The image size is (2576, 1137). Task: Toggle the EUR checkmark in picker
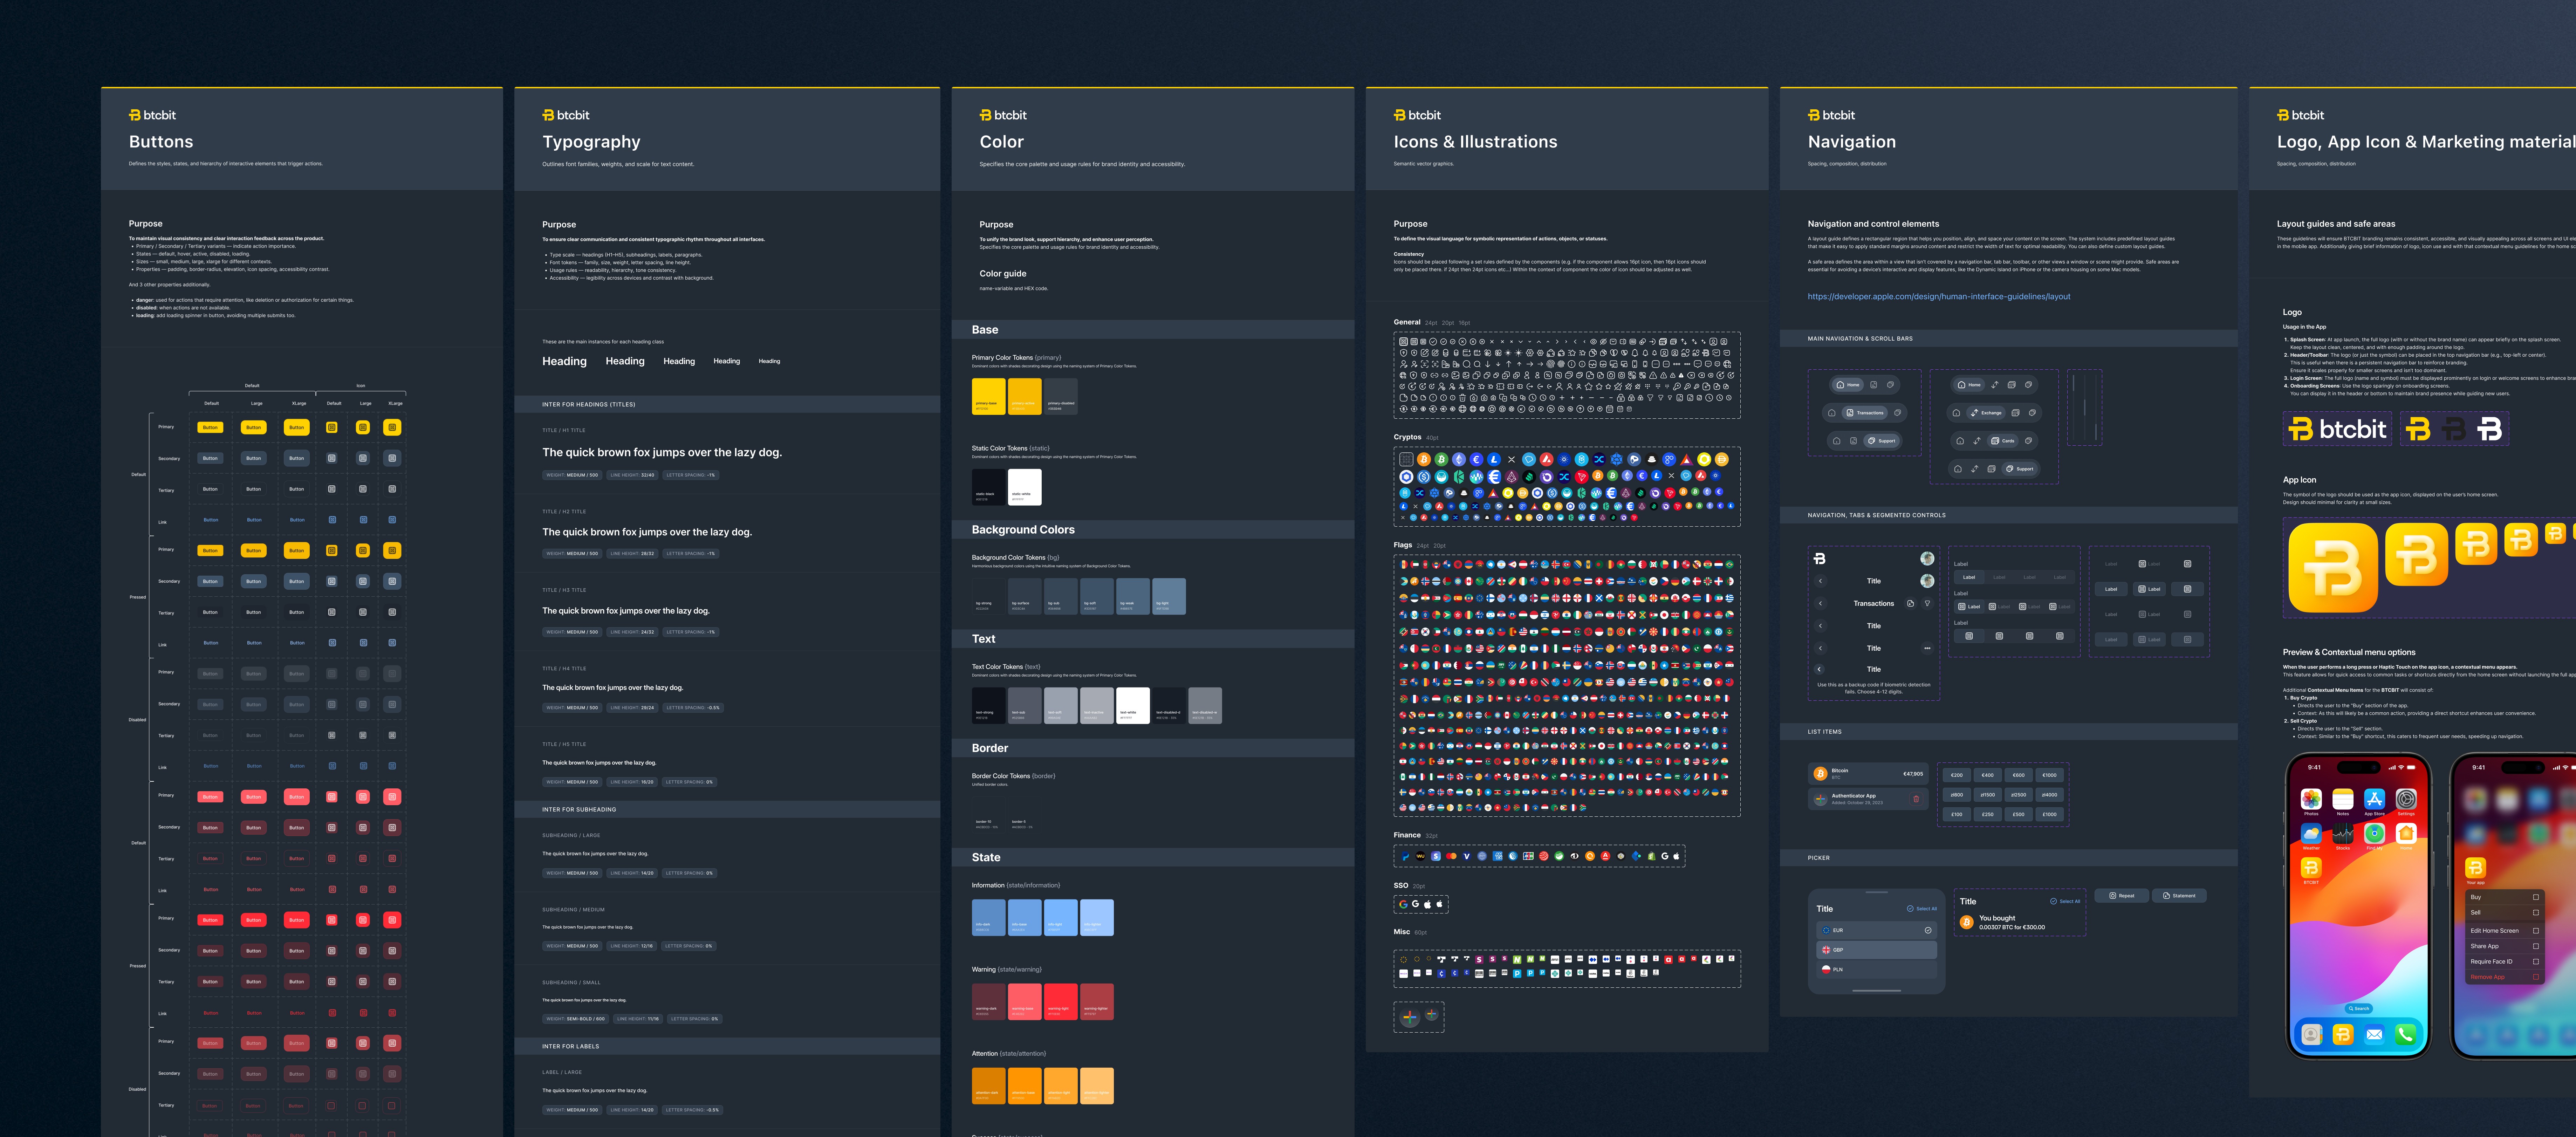pos(1928,930)
